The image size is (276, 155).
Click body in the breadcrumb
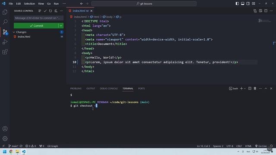click(109, 17)
